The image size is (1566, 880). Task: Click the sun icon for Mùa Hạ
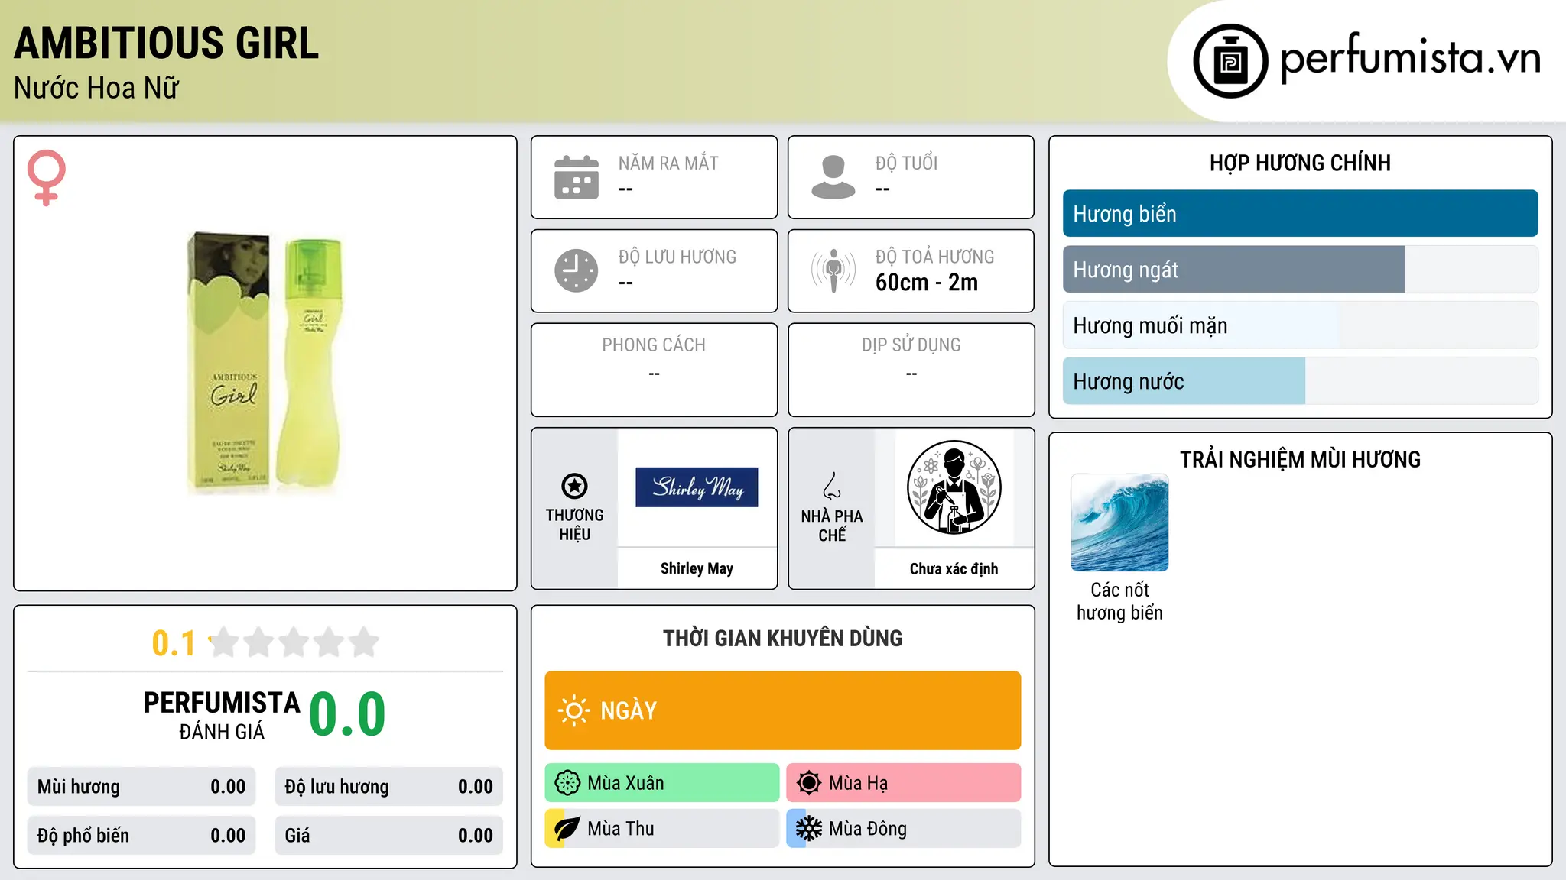tap(809, 783)
